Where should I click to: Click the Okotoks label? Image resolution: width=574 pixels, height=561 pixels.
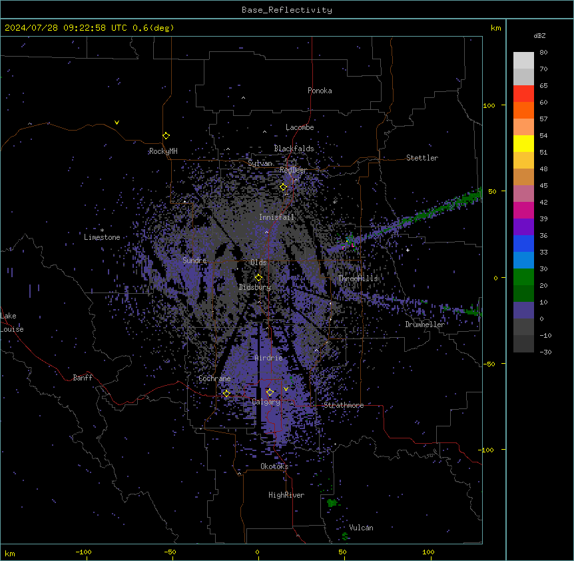[274, 466]
